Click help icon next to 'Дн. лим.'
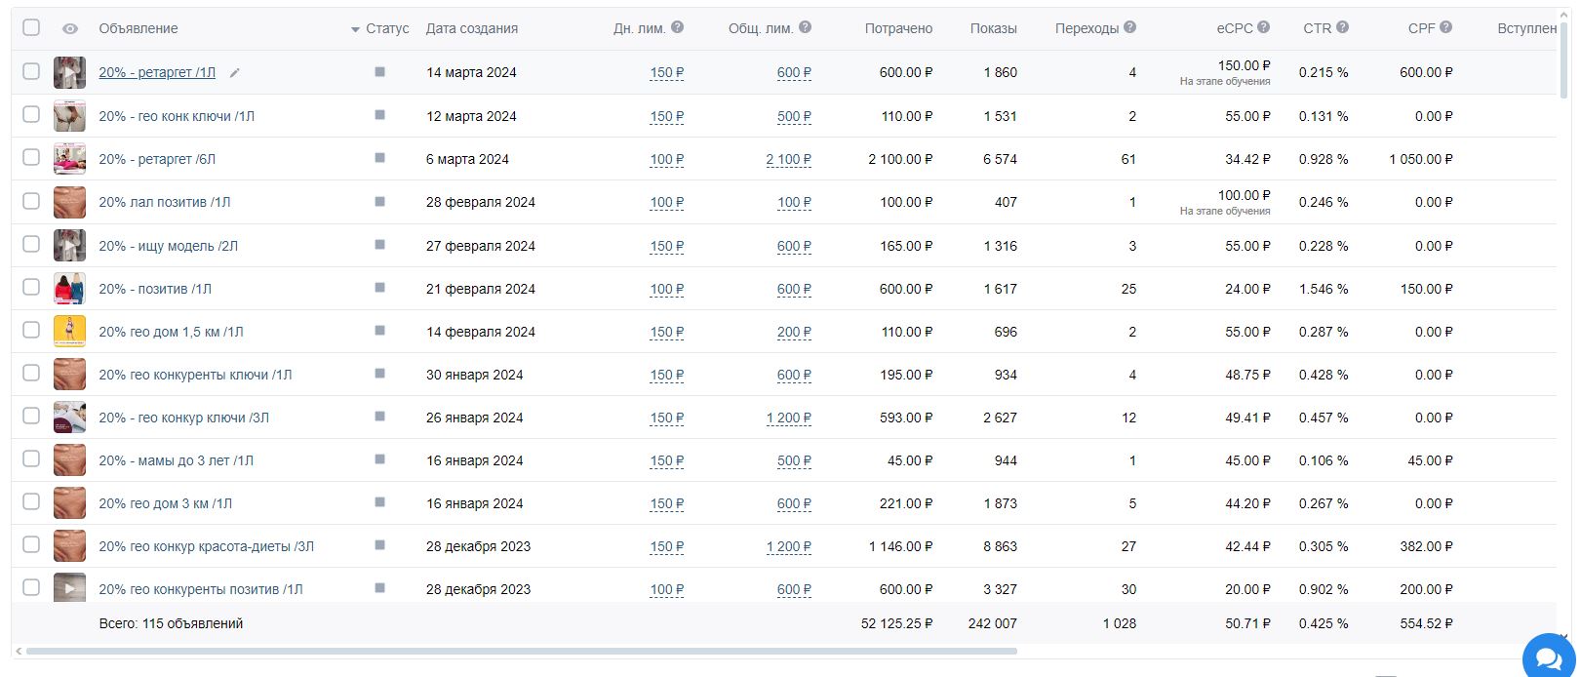Image resolution: width=1581 pixels, height=677 pixels. tap(678, 27)
